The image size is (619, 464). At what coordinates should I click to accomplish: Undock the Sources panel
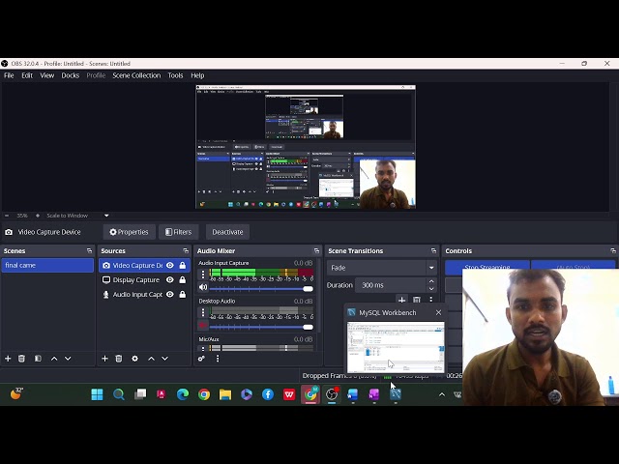186,251
